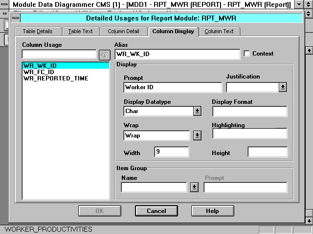Expand the Justification dropdown

point(283,87)
